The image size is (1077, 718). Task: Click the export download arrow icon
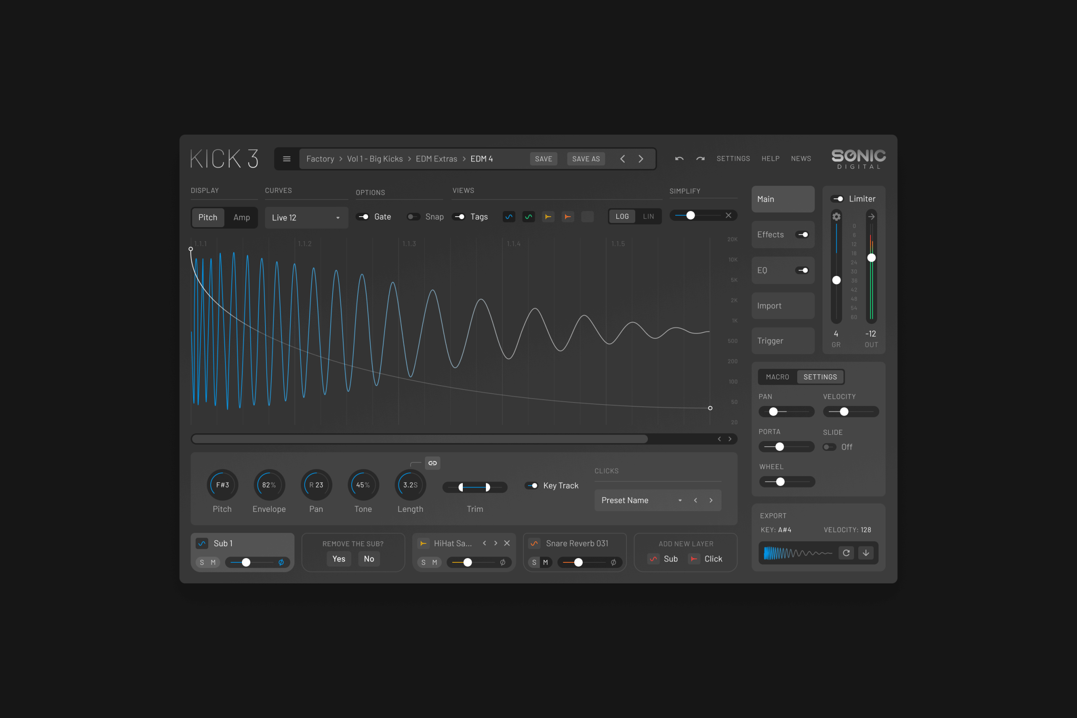pyautogui.click(x=866, y=553)
